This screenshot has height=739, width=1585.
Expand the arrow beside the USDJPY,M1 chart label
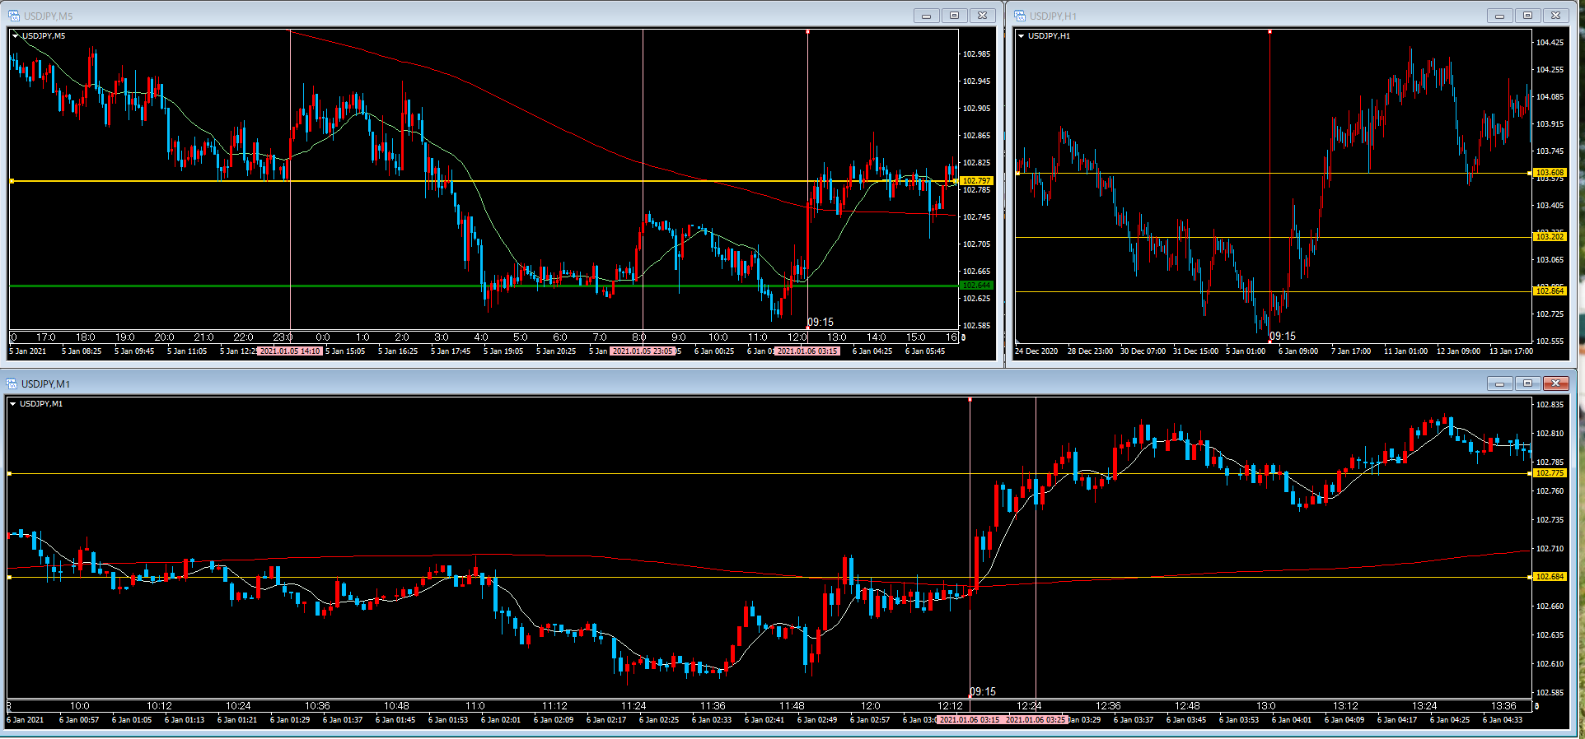point(13,404)
